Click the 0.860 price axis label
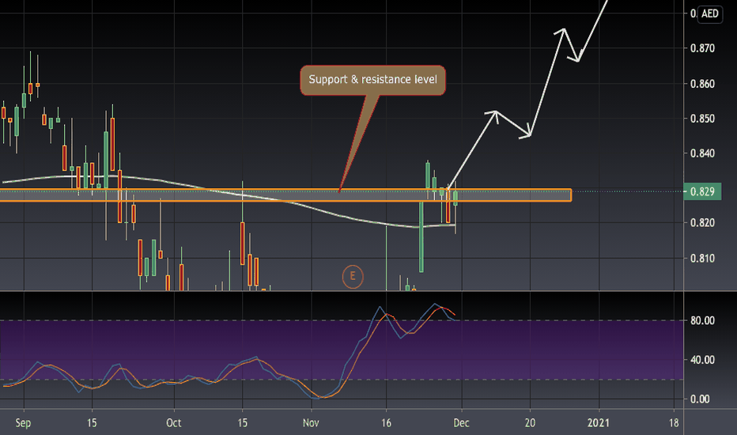Screen dimensions: 737x435 [702, 84]
